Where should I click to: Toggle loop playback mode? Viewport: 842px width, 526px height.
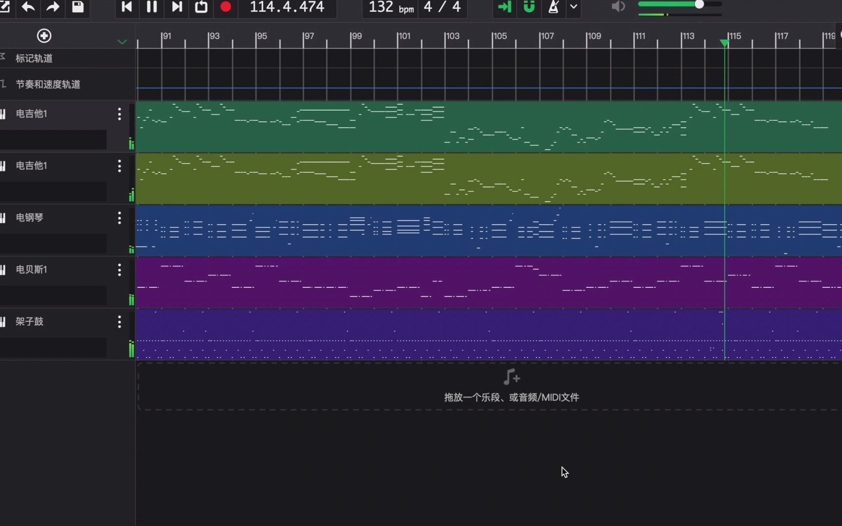201,7
